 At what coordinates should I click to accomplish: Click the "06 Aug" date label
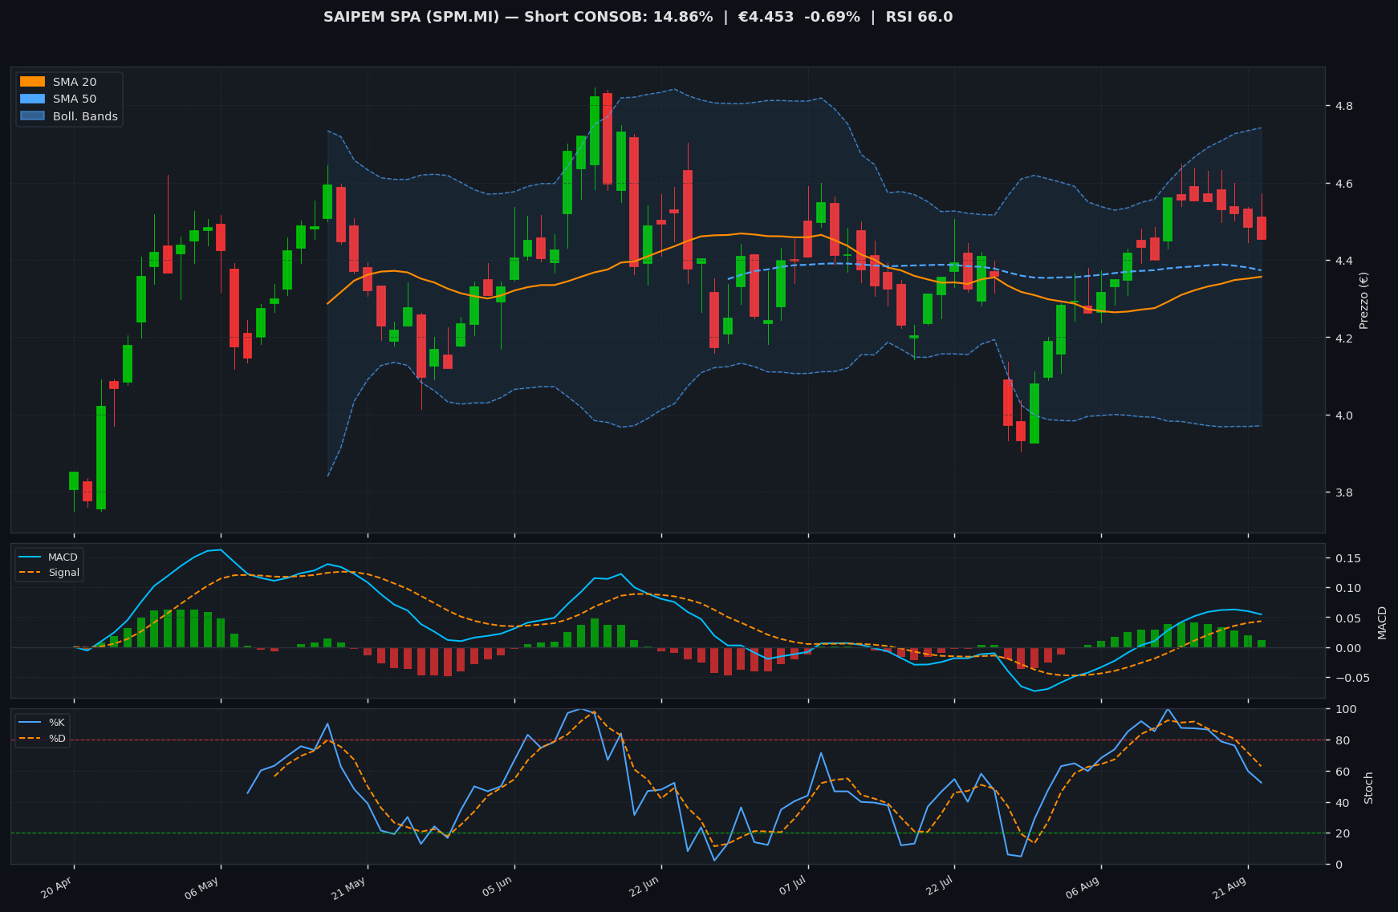pyautogui.click(x=1084, y=889)
